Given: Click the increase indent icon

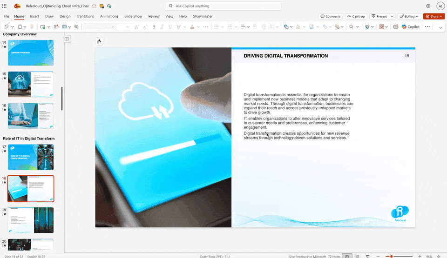Looking at the screenshot, I should coord(264,26).
